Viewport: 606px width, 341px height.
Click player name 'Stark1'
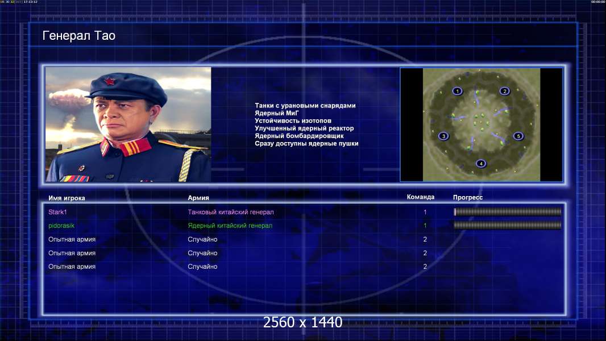pos(57,212)
